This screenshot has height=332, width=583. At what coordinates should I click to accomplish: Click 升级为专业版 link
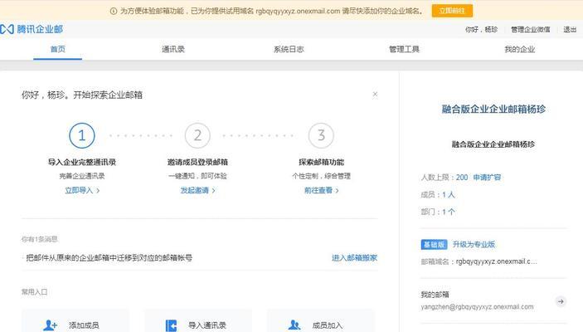[x=474, y=245]
